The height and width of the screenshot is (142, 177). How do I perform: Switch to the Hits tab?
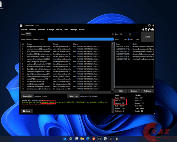(121, 91)
